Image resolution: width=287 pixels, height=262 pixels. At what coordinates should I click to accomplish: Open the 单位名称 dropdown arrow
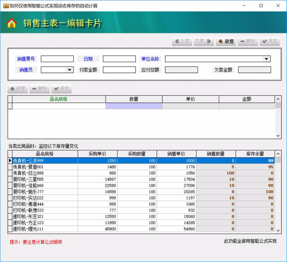click(266, 59)
